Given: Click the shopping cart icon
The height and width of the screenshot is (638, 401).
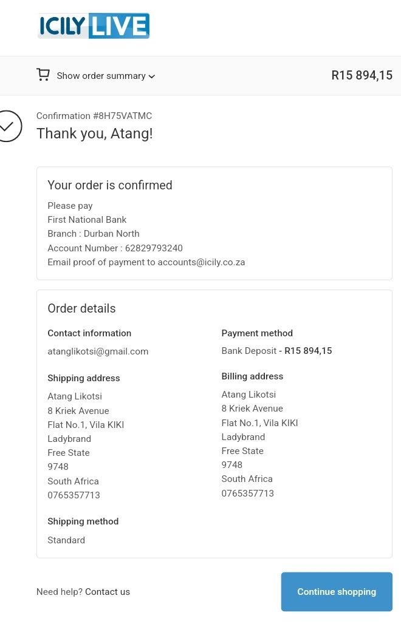Looking at the screenshot, I should tap(43, 75).
